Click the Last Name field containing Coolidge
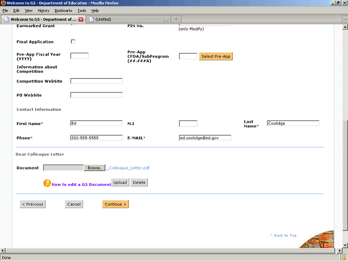Viewport: 348px width, 261px height. point(293,123)
